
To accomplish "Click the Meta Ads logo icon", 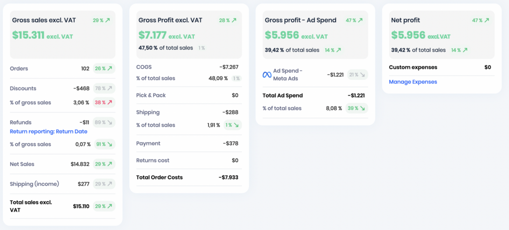I will coord(267,75).
